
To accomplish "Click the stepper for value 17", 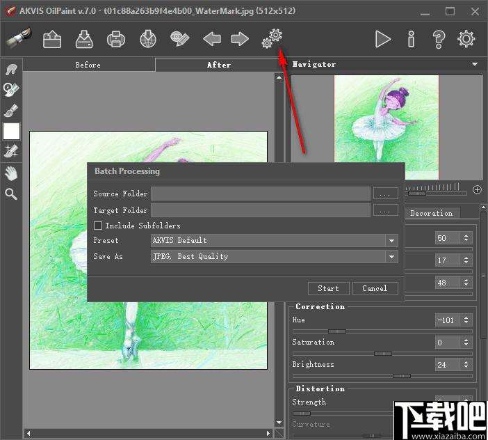I will coord(466,260).
